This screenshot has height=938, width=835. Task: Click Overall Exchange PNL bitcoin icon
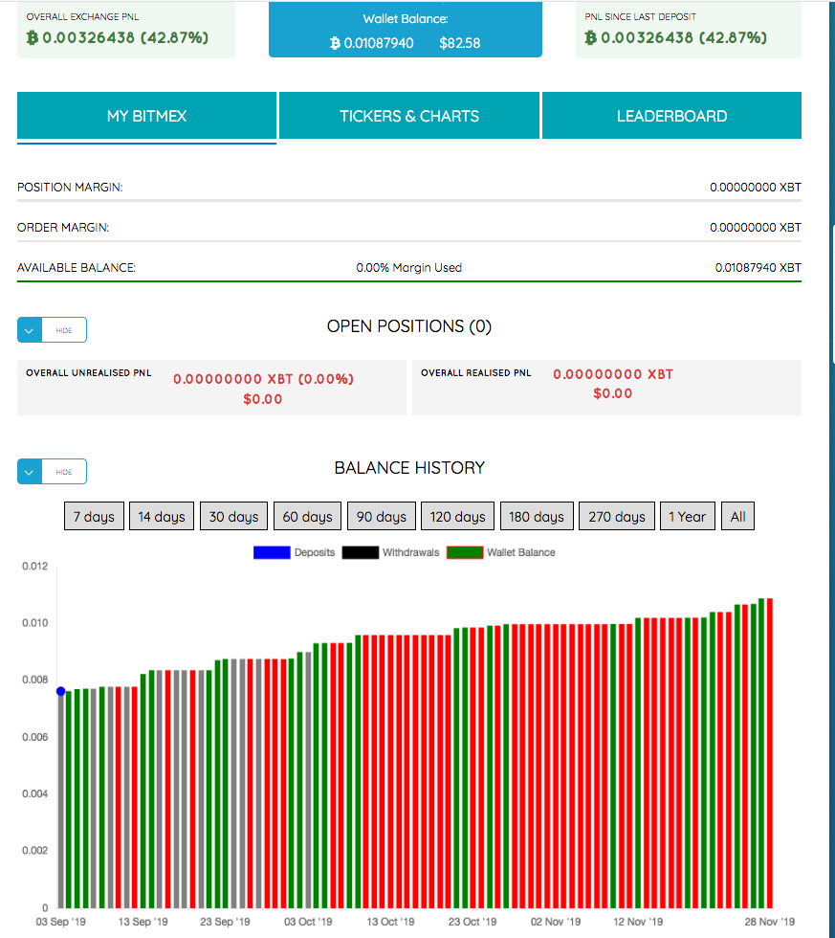33,37
